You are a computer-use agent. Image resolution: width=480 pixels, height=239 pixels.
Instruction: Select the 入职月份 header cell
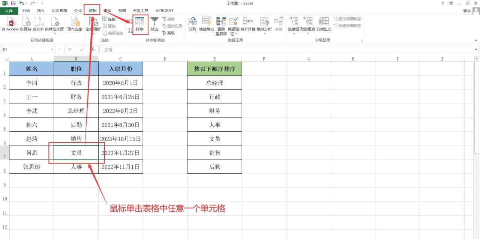[x=120, y=69]
